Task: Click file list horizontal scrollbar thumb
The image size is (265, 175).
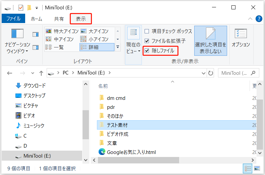Action: click(139, 160)
